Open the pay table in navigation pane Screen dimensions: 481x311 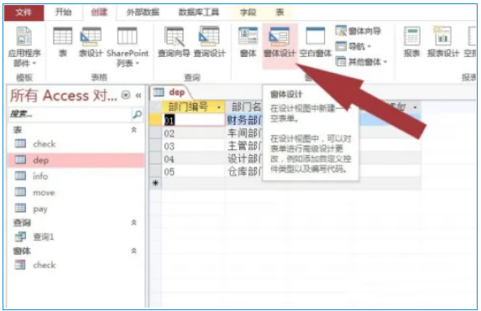[40, 209]
